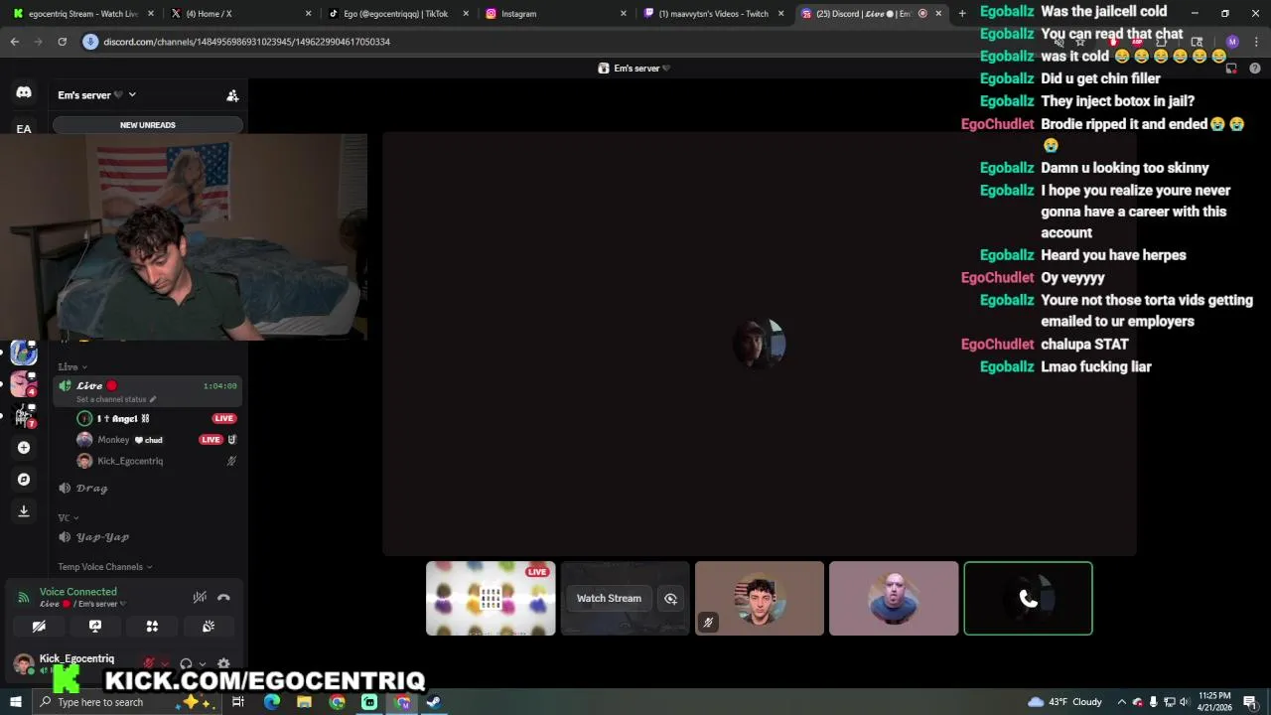
Task: Collapse Temp Voice Channels category
Action: pos(104,567)
